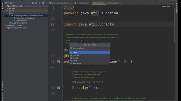The width and height of the screenshot is (181, 101).
Task: Open the Bookmarks tool window stripe button
Action: pos(3,85)
